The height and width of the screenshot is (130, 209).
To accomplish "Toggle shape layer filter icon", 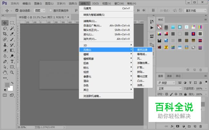I will pyautogui.click(x=195, y=82).
